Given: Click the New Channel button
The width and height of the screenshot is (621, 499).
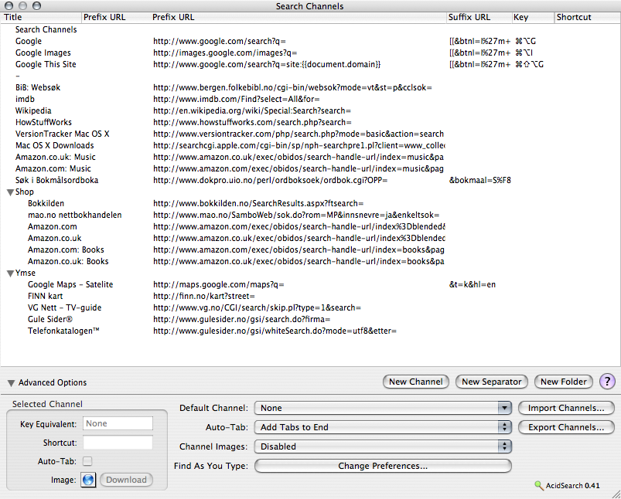Looking at the screenshot, I should point(416,382).
